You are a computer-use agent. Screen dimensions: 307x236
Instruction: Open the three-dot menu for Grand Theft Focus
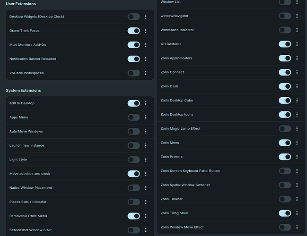click(146, 31)
